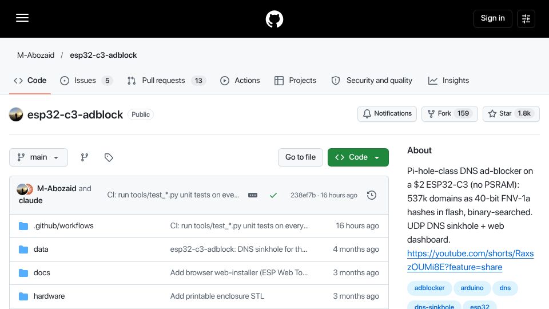Click the 16 hours ago timestamp for .github/workflows
This screenshot has width=549, height=309.
tap(357, 226)
